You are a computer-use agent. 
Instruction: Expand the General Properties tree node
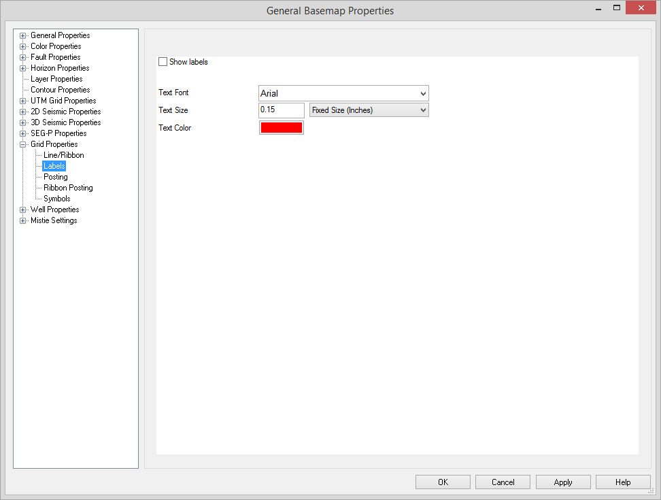point(23,35)
